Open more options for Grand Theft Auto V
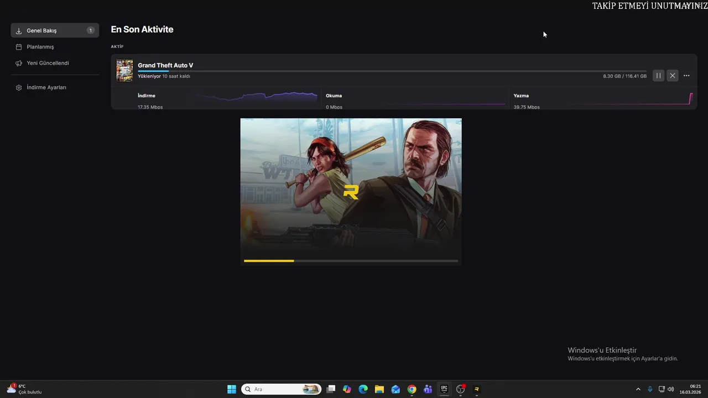The height and width of the screenshot is (398, 708). click(686, 76)
